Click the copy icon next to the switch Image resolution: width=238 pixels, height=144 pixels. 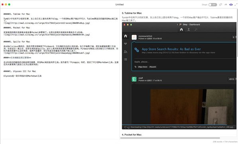(220, 4)
